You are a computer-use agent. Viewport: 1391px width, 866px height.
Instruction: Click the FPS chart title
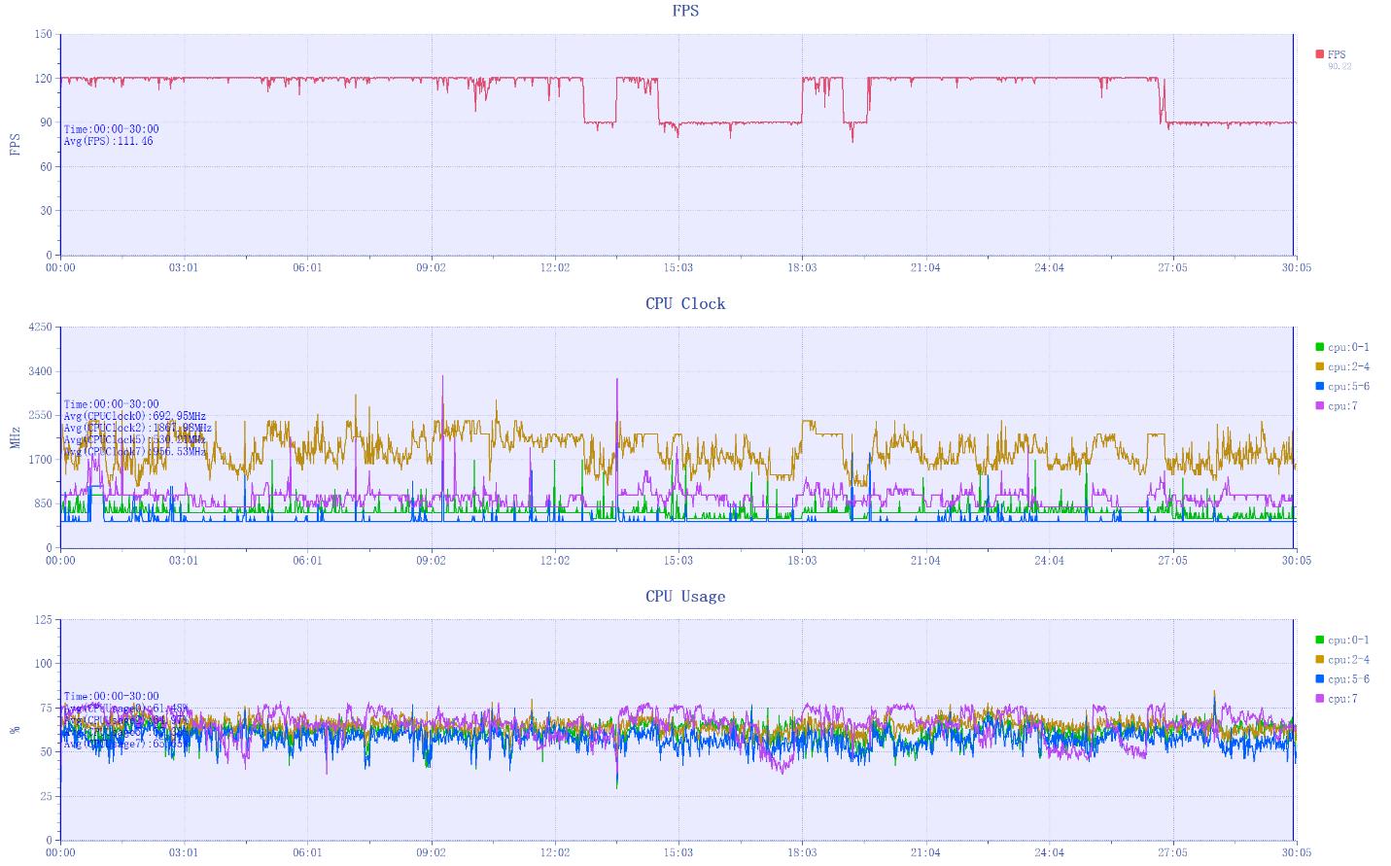(x=685, y=11)
